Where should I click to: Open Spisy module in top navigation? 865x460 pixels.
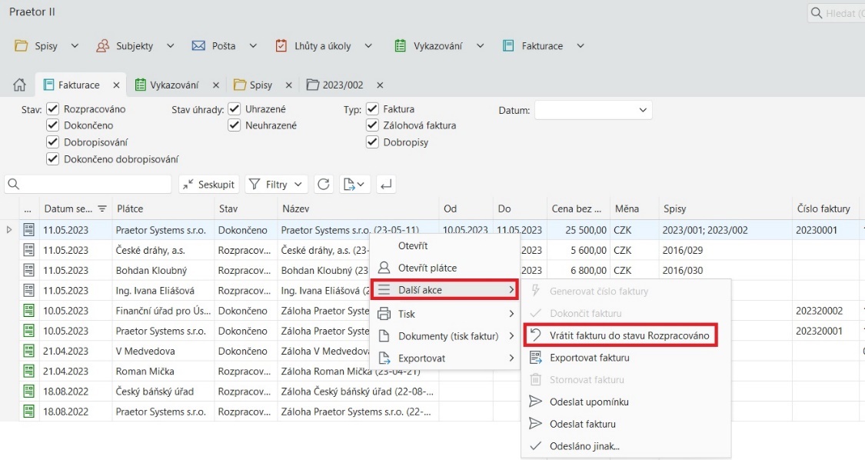tap(46, 46)
